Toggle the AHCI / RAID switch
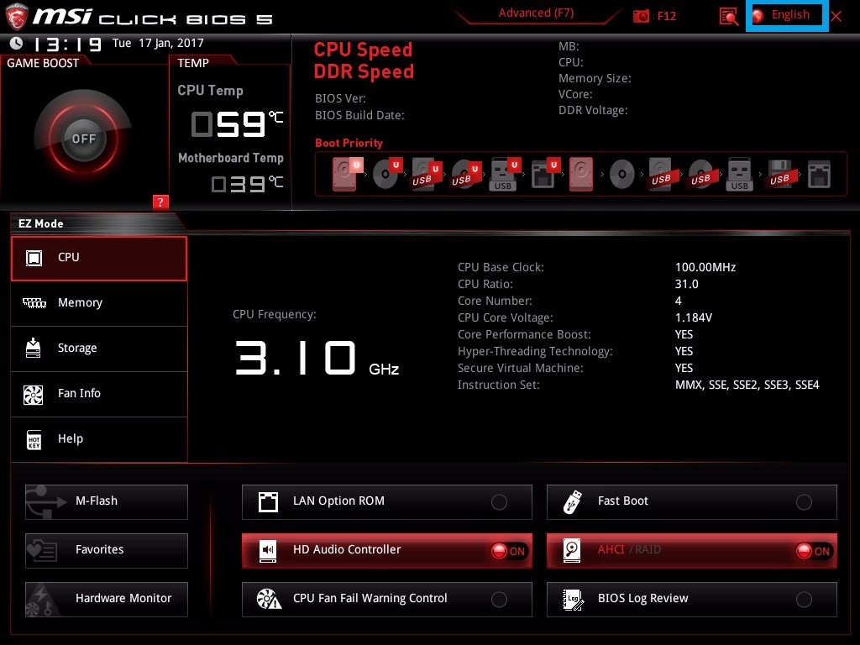This screenshot has height=645, width=860. pos(813,551)
